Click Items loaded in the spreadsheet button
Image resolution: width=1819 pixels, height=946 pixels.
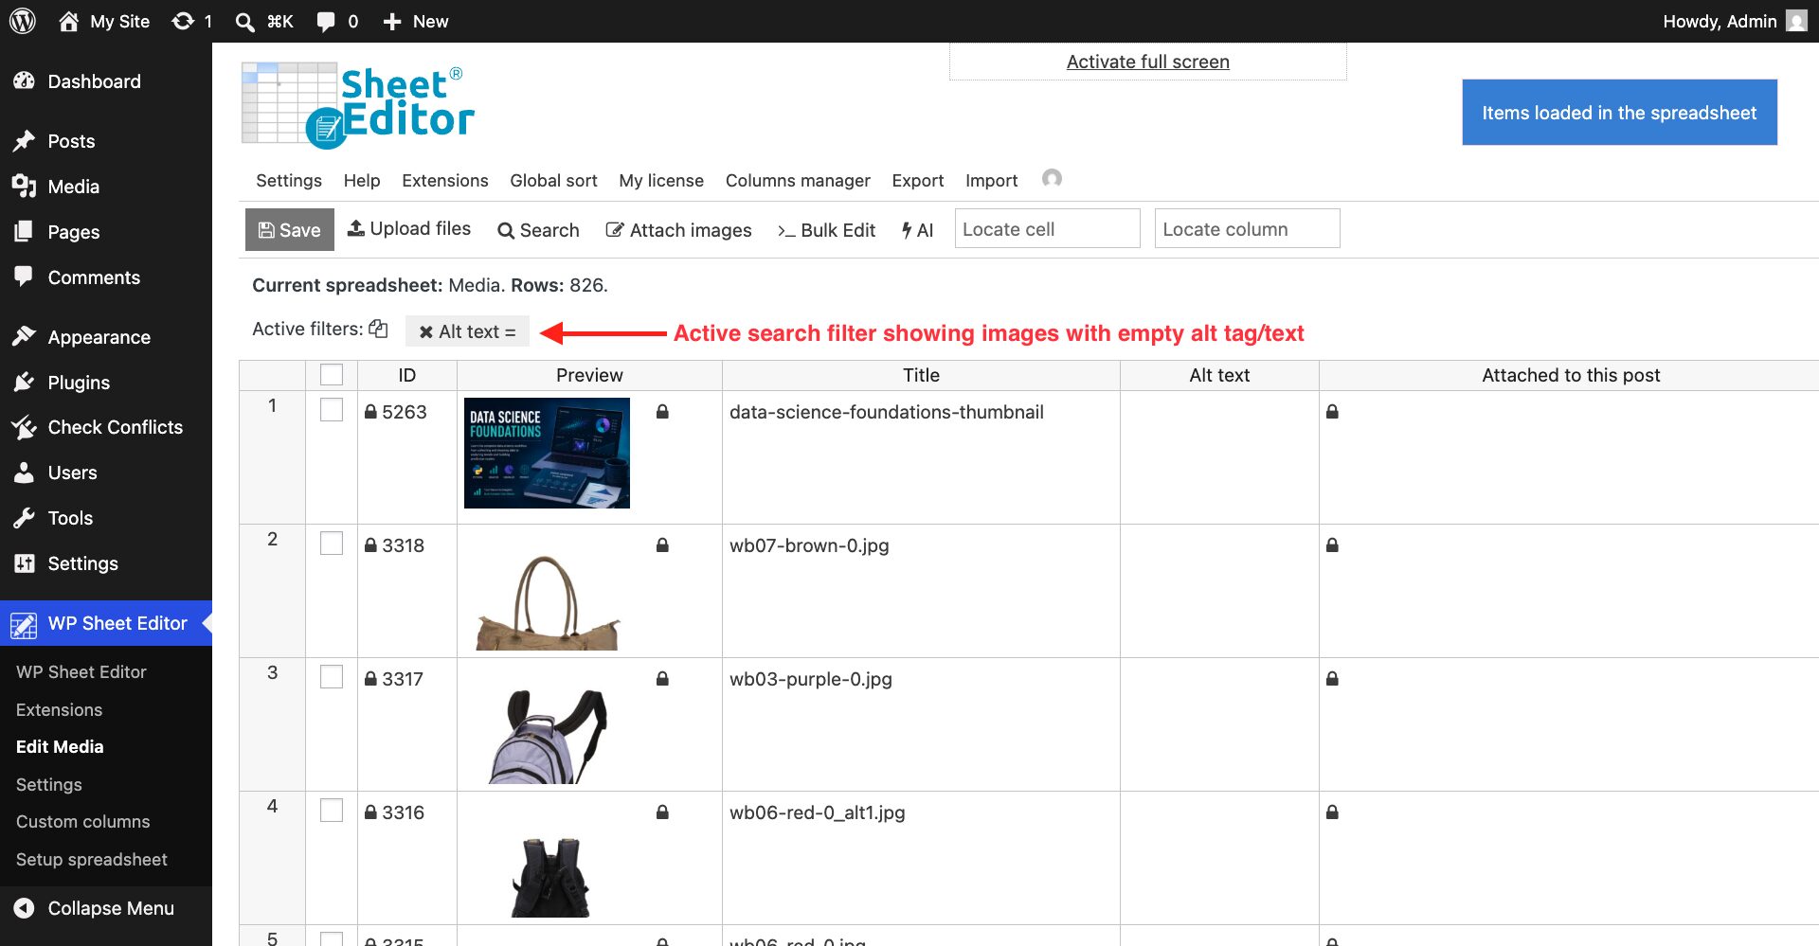[x=1619, y=113]
